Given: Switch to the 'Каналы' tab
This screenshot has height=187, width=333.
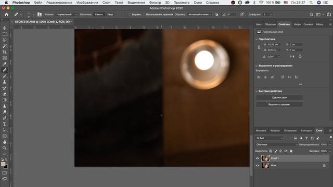Looking at the screenshot, I should tap(275, 130).
